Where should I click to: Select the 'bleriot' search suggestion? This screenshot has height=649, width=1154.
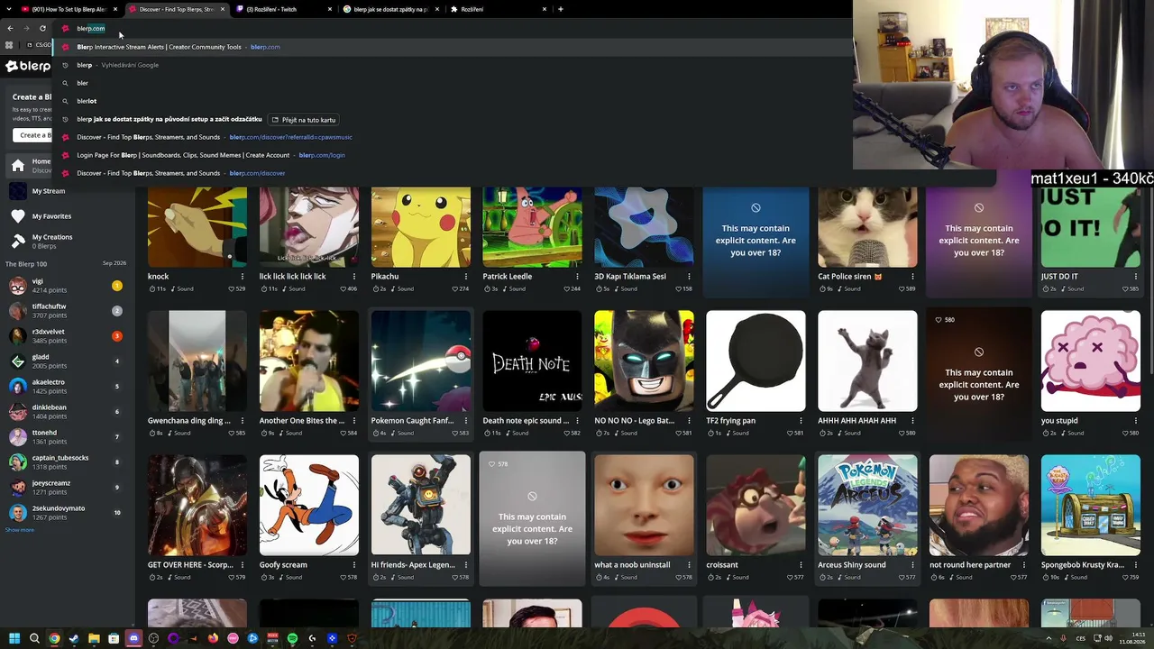[x=87, y=101]
